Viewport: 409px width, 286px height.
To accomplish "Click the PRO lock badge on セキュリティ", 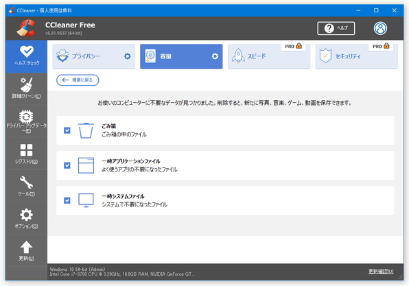I will (381, 46).
